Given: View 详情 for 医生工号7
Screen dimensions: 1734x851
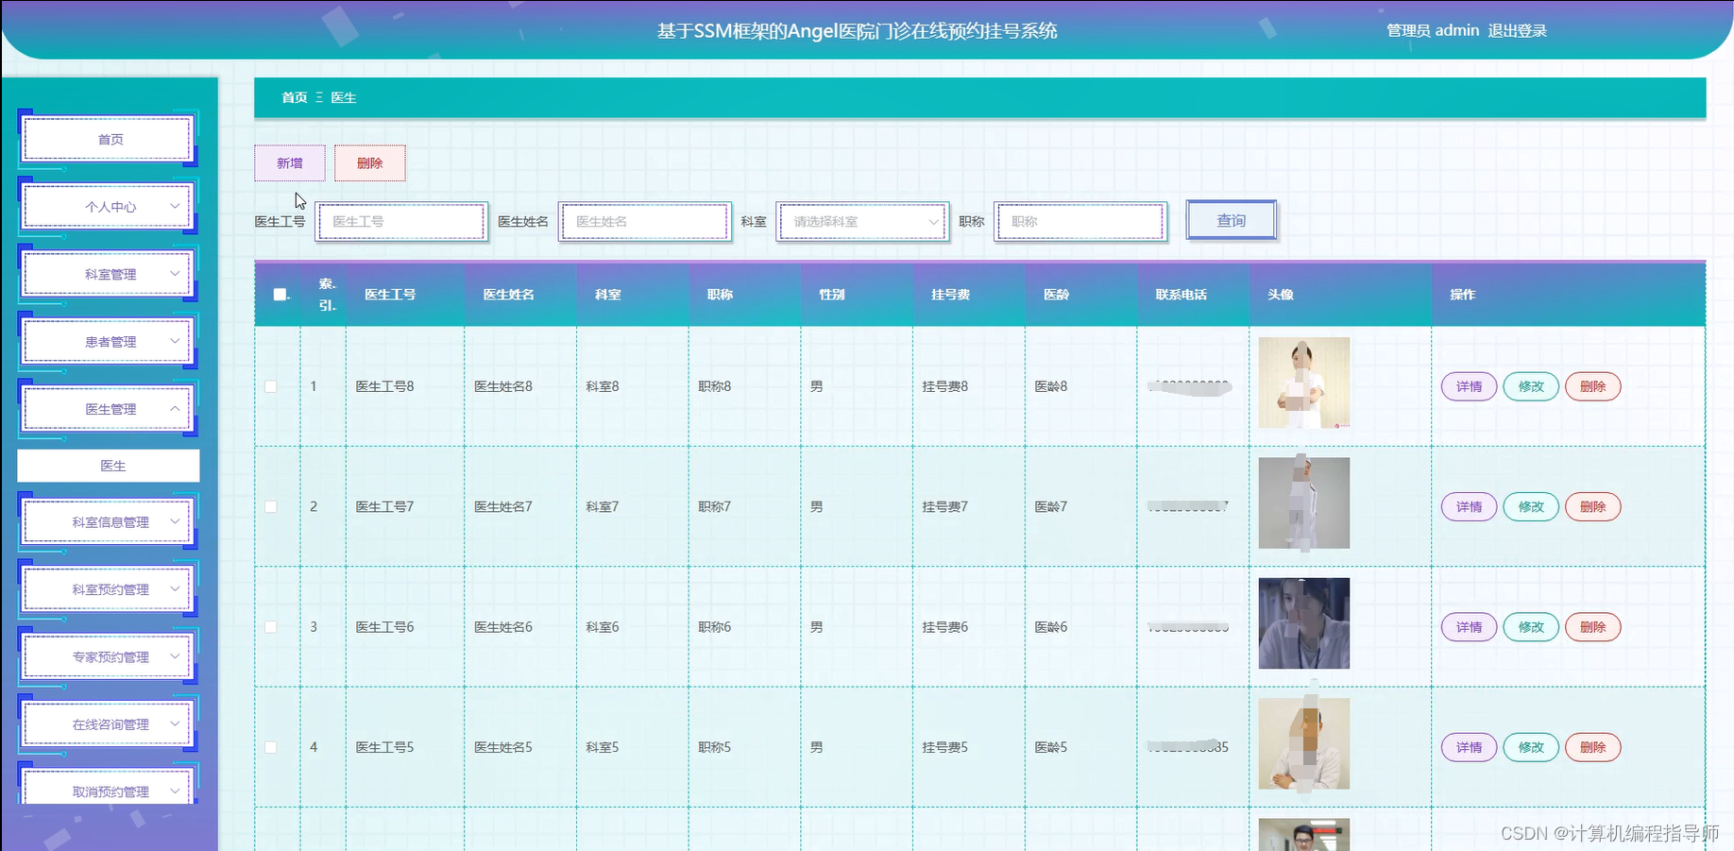Looking at the screenshot, I should (1469, 507).
